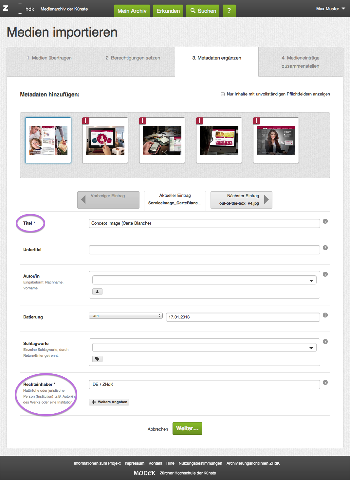The width and height of the screenshot is (350, 480).
Task: Click the person icon under Autor/in
Action: pos(97,292)
